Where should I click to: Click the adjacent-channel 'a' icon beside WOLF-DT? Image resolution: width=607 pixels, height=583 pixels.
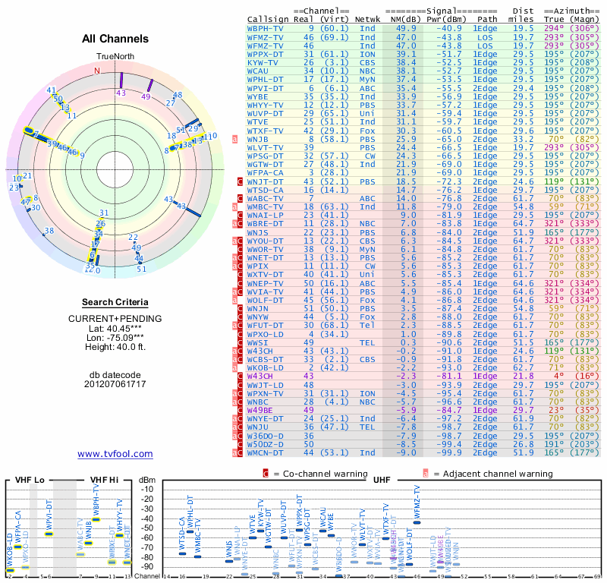[x=234, y=300]
